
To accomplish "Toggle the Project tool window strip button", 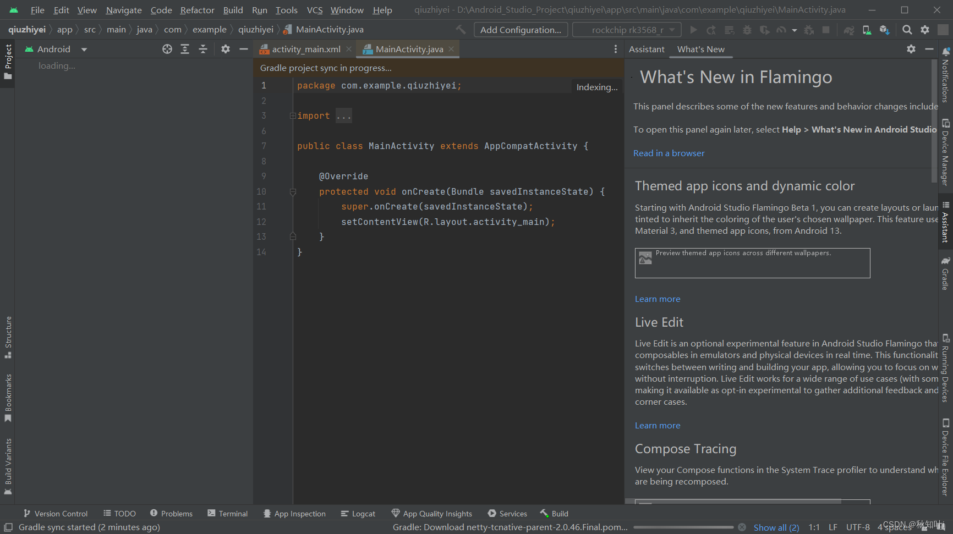I will [x=8, y=62].
